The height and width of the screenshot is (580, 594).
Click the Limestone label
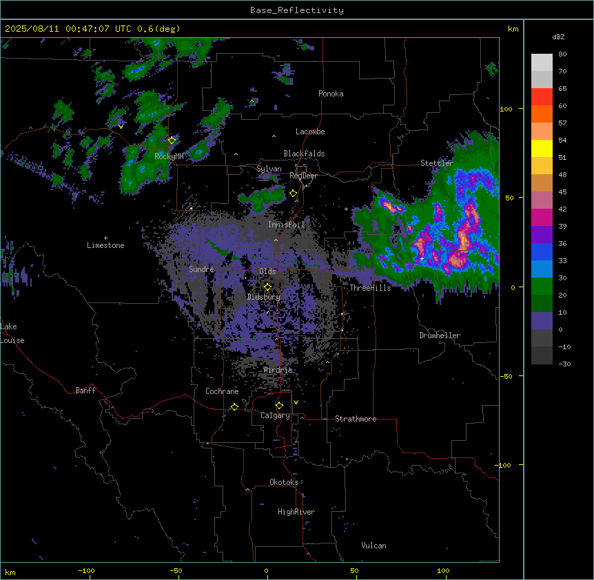(x=105, y=245)
